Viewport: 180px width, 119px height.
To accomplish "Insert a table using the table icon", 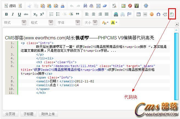I will coord(139,14).
